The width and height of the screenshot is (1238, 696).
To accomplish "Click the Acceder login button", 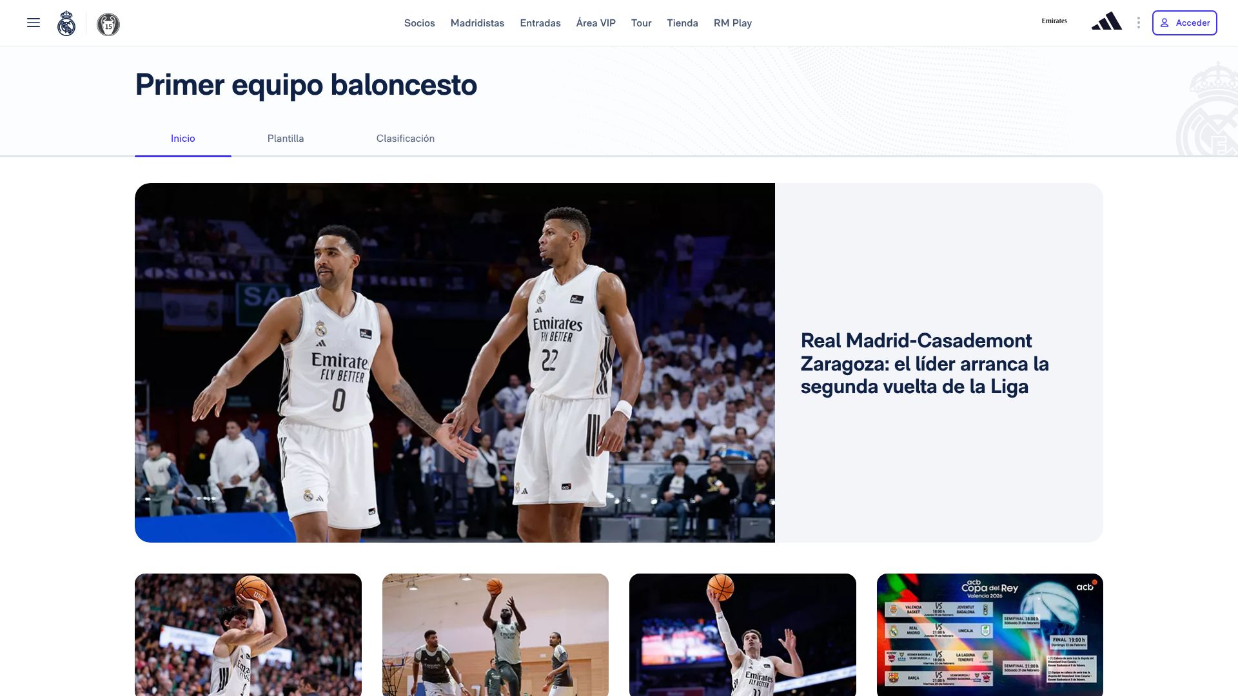I will [x=1184, y=23].
